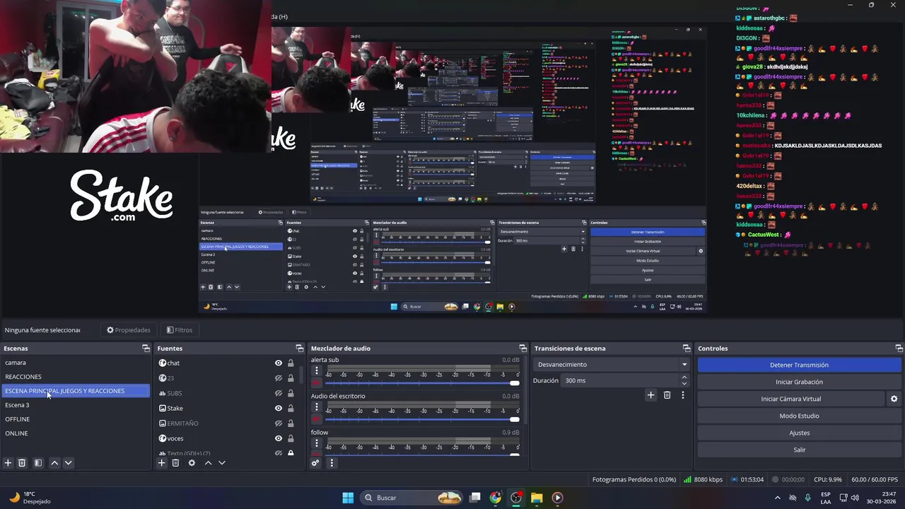Open audio mixer options menu at bottom
The height and width of the screenshot is (509, 905).
coord(332,463)
